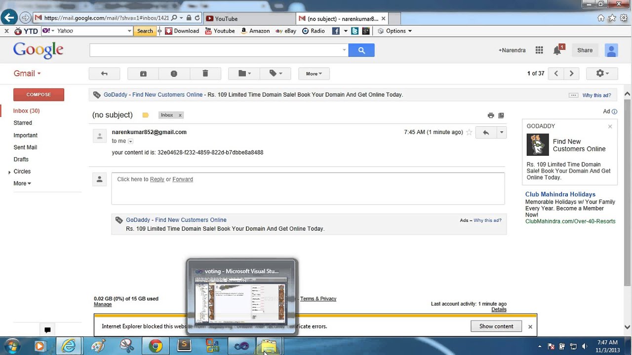Click the Reply arrow button
632x355 pixels.
coord(486,132)
